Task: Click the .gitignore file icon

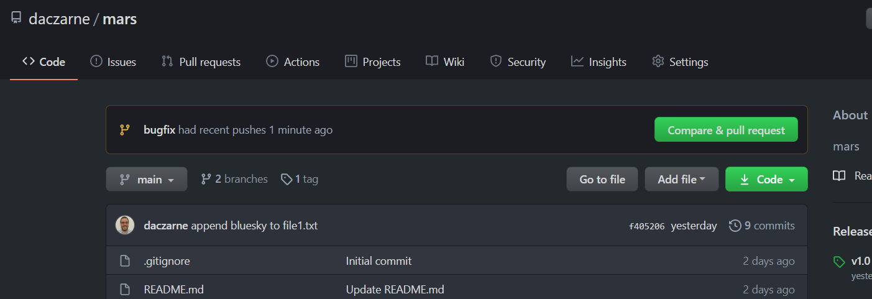Action: (125, 261)
